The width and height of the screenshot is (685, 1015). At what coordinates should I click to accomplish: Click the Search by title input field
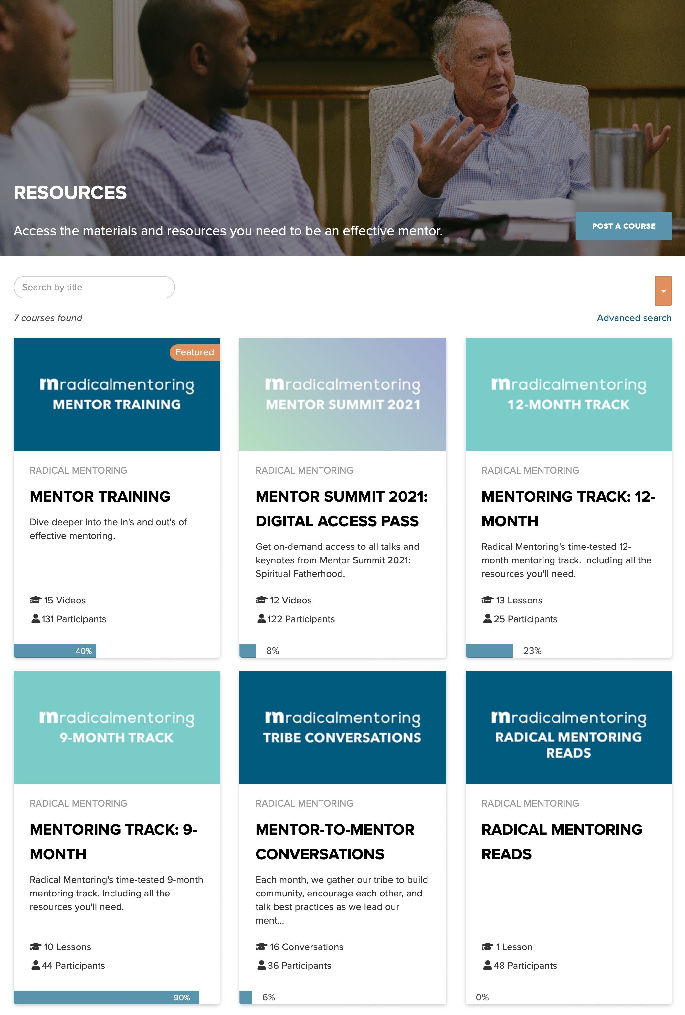pyautogui.click(x=94, y=288)
